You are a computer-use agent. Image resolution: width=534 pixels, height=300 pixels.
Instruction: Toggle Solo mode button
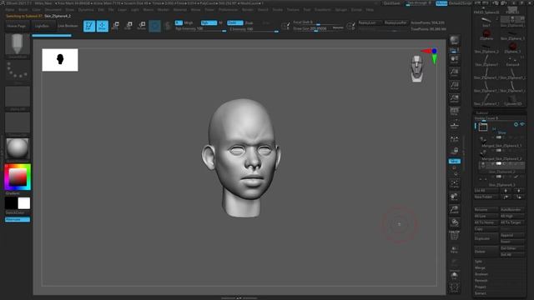point(454,276)
